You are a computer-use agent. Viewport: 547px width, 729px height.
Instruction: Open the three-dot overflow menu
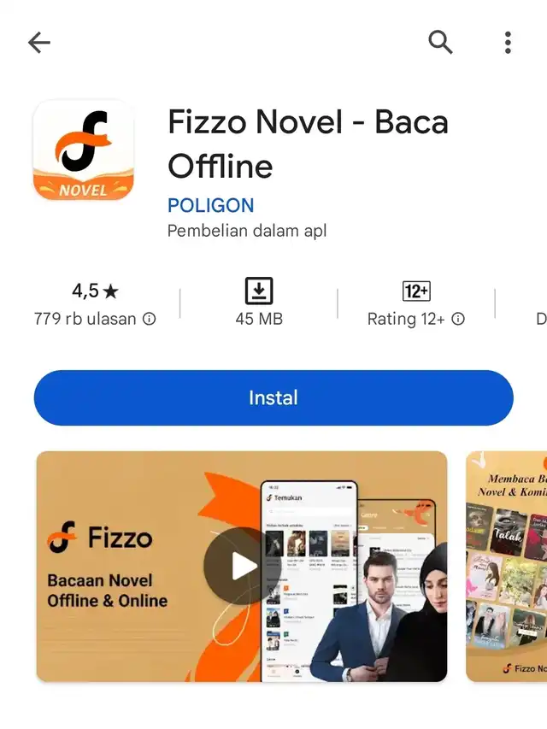point(508,43)
